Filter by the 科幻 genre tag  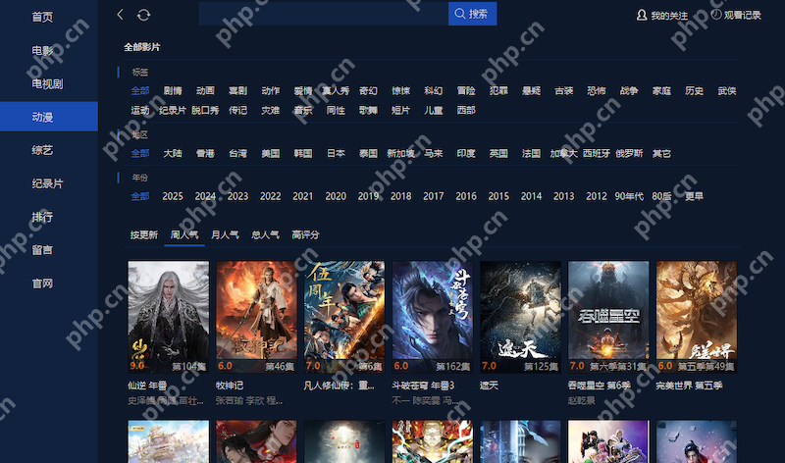click(433, 91)
